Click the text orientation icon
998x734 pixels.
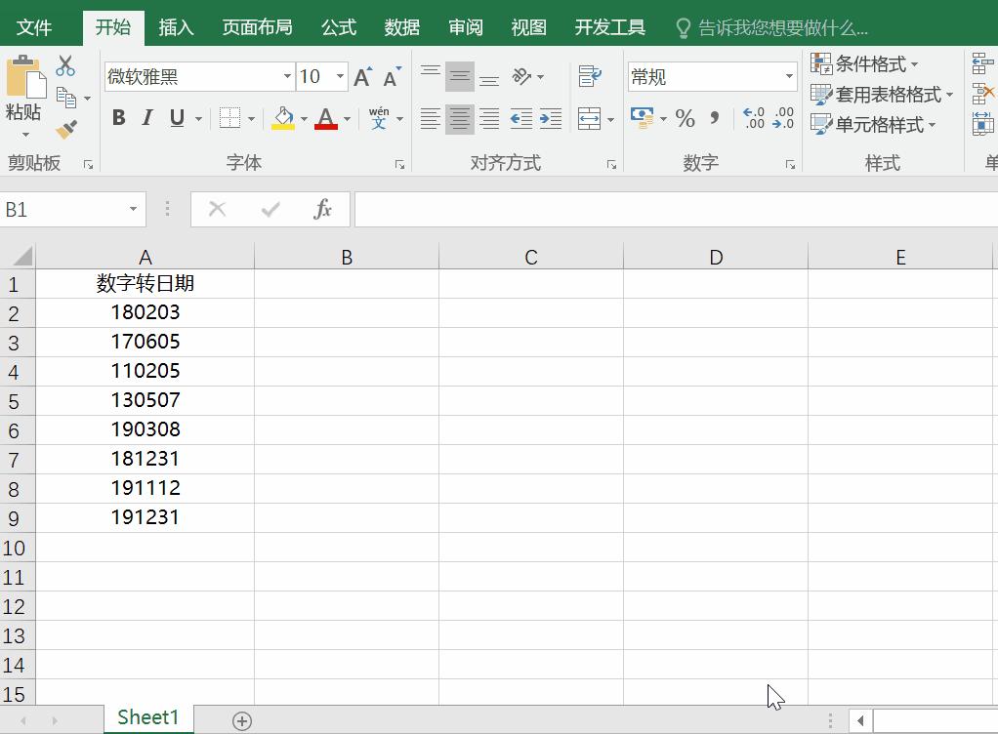521,77
